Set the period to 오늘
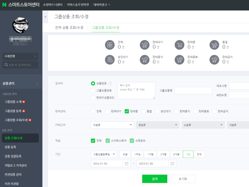This screenshot has height=187, width=249. [125, 154]
